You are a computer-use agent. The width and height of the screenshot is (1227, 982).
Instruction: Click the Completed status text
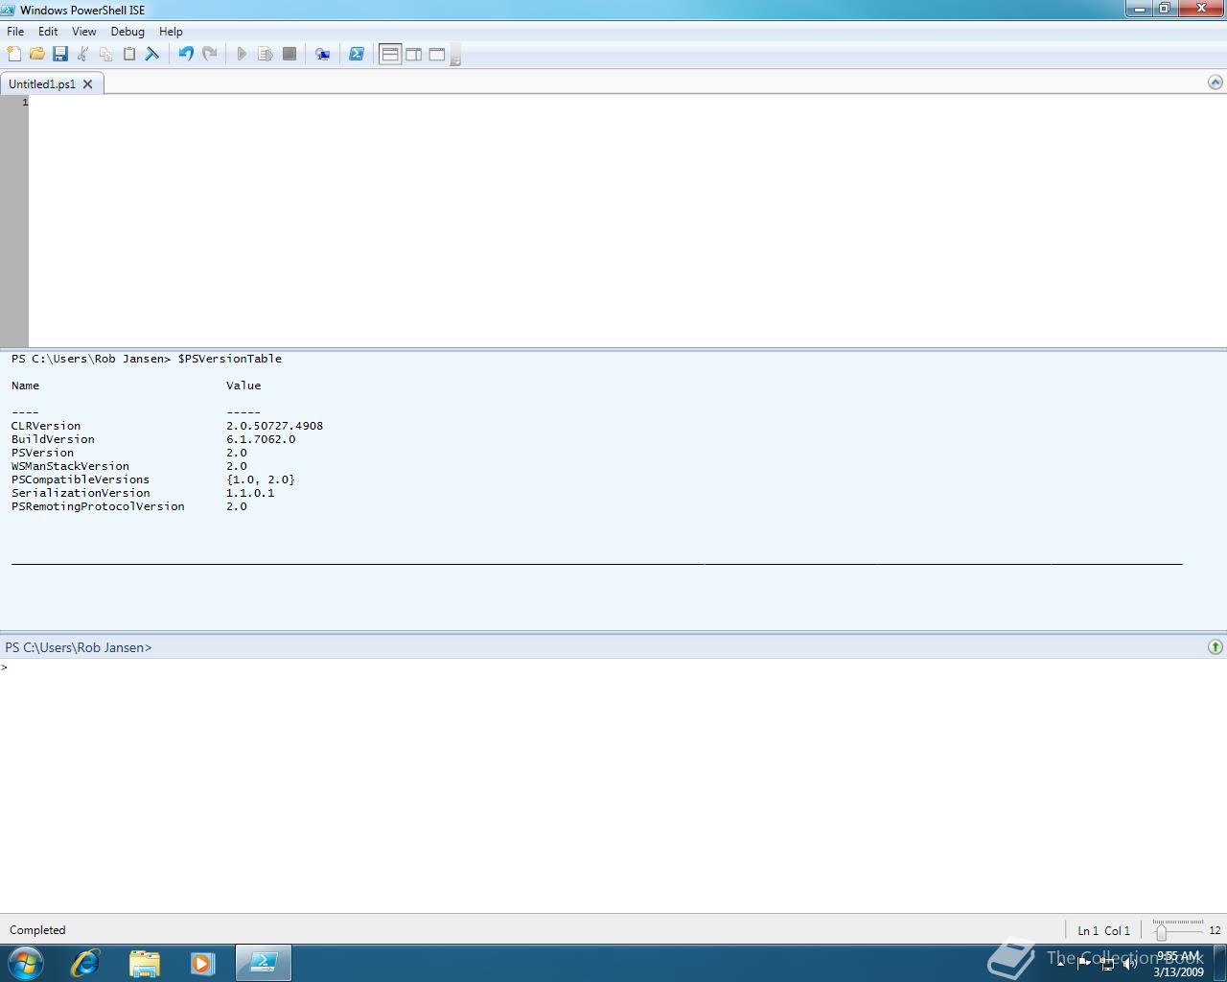37,930
